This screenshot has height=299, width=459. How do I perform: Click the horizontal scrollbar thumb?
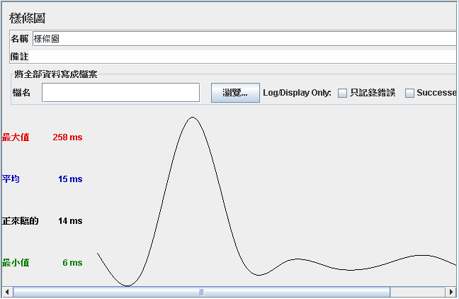click(202, 292)
